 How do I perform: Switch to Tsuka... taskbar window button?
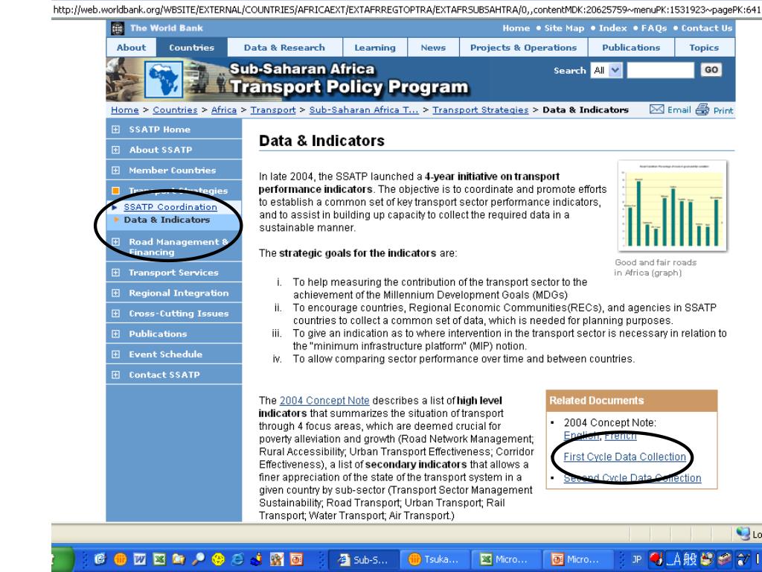pyautogui.click(x=434, y=559)
